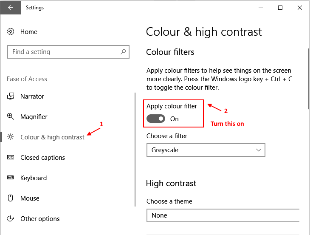The image size is (310, 235).
Task: Toggle the Apply colour filter switch
Action: coord(156,119)
